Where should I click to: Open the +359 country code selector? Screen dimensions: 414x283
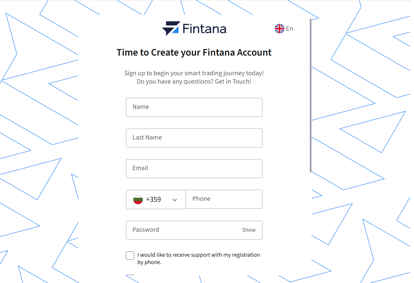156,199
